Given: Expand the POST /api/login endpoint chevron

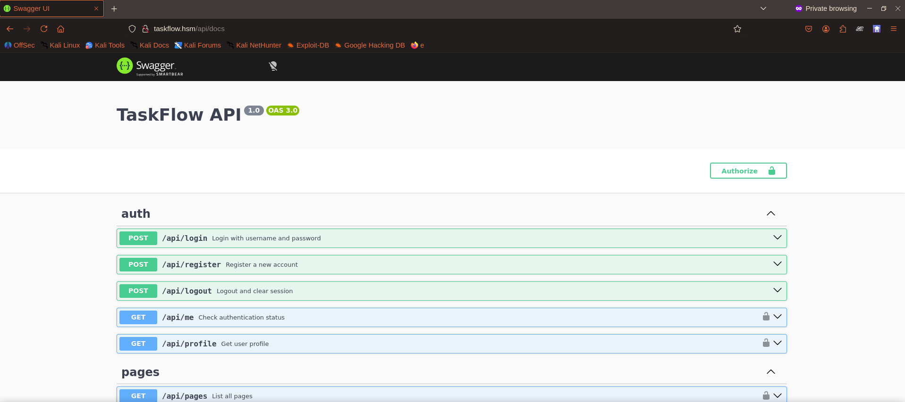Looking at the screenshot, I should [778, 238].
